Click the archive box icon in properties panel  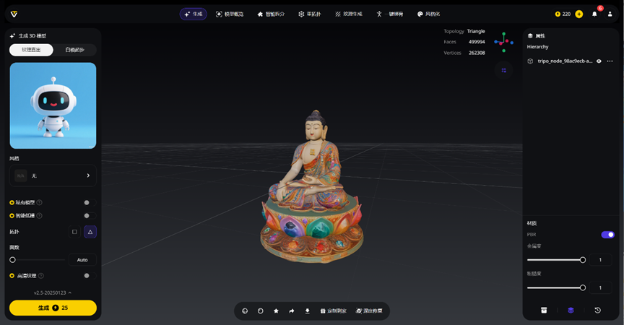544,311
